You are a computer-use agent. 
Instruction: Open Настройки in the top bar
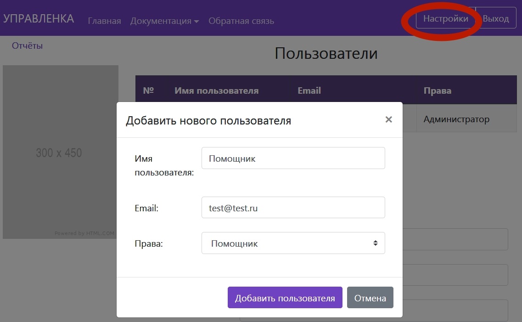click(x=445, y=19)
